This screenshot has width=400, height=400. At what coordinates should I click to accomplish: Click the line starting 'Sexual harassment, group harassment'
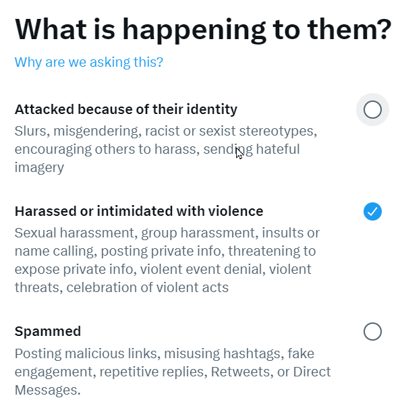point(167,233)
